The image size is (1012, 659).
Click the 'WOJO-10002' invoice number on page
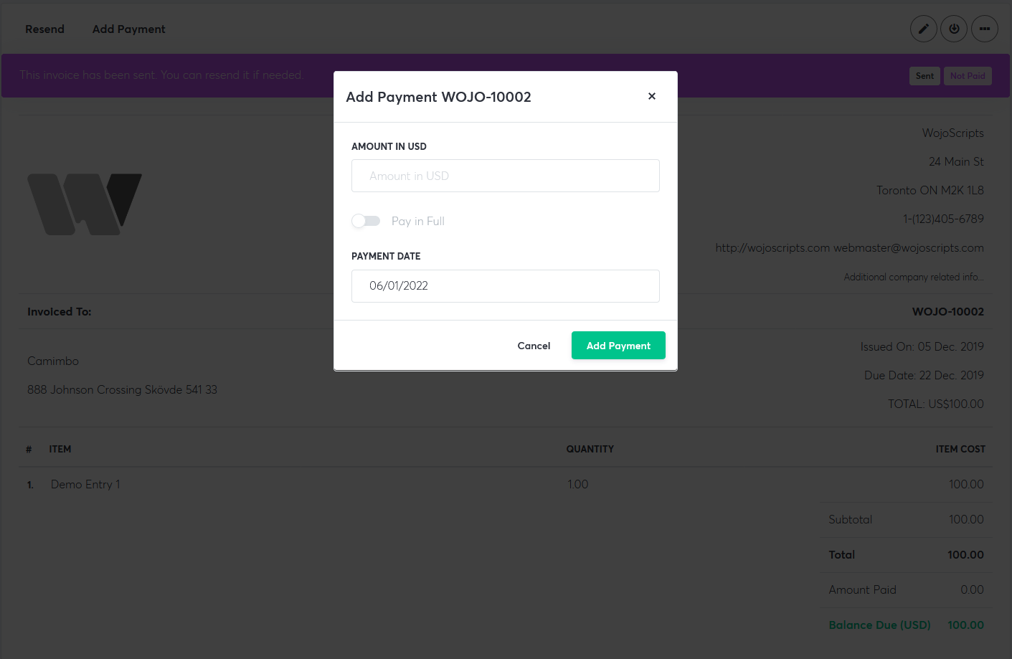pos(948,311)
